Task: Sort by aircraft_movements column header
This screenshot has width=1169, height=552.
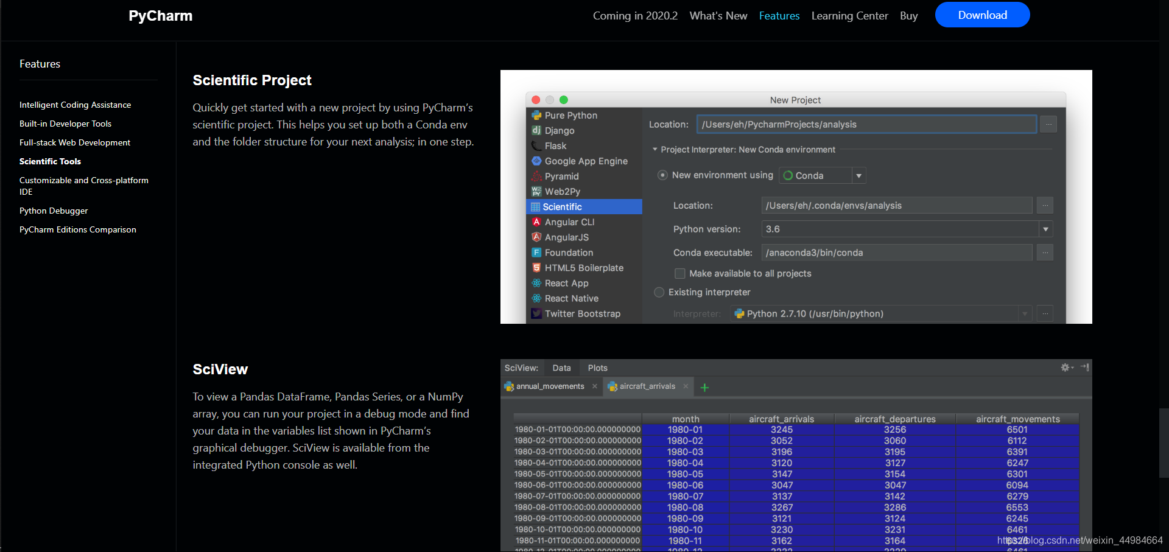Action: click(1017, 419)
